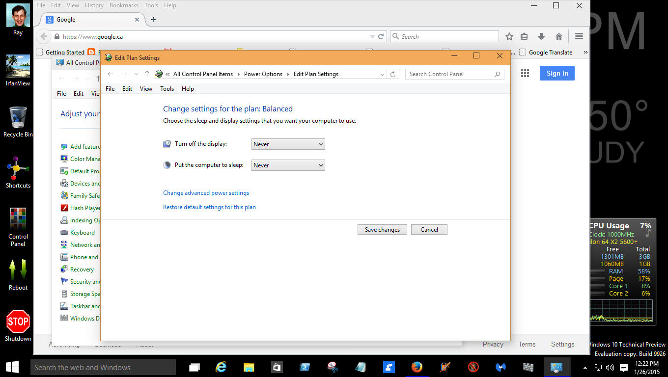Open the Privacy link on Google page

493,344
